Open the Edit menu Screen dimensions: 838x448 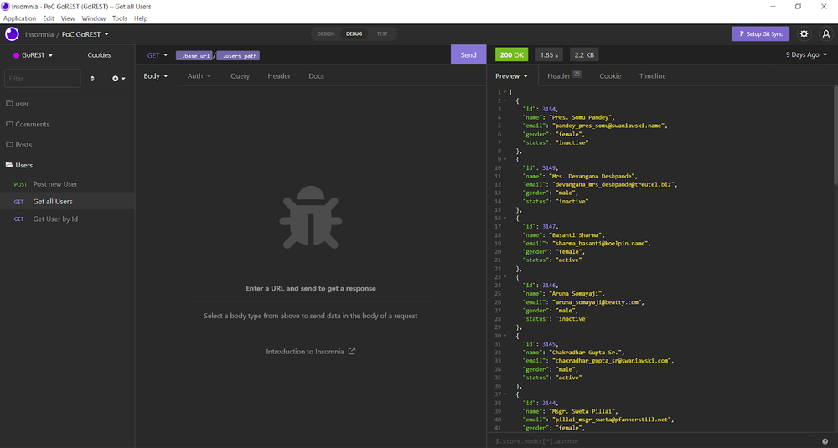pyautogui.click(x=48, y=18)
